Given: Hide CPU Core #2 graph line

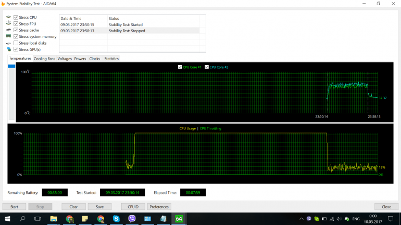Looking at the screenshot, I should pos(207,67).
